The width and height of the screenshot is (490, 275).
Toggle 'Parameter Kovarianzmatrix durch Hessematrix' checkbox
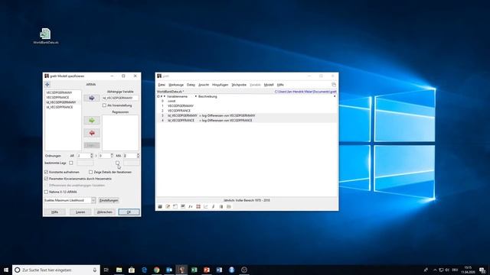coord(46,179)
